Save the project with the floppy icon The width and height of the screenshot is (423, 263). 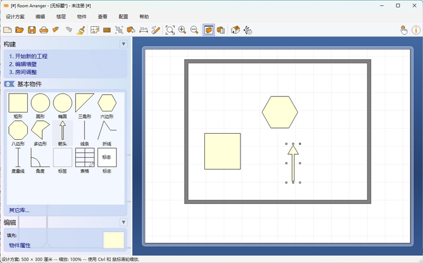click(x=32, y=30)
